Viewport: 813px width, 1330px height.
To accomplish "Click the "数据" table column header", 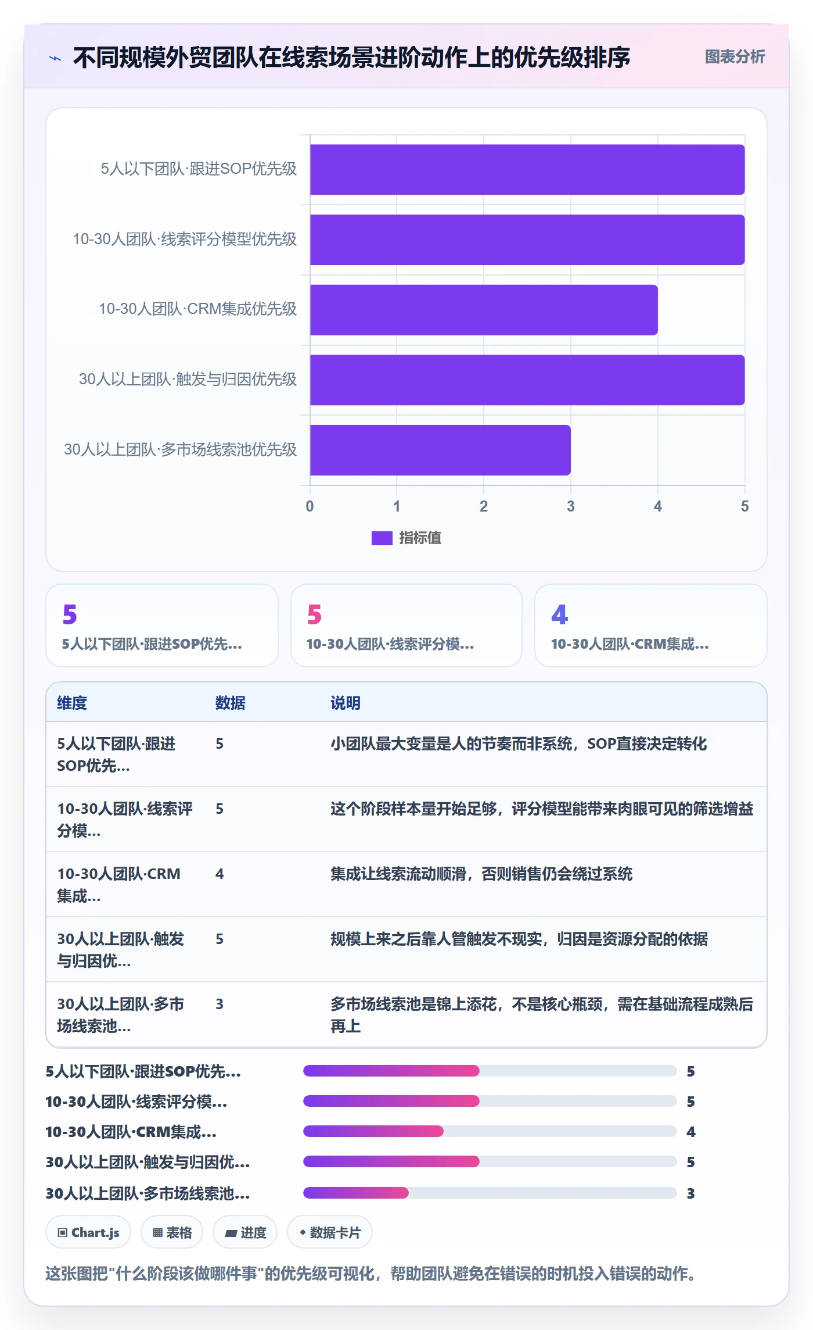I will pos(230,703).
